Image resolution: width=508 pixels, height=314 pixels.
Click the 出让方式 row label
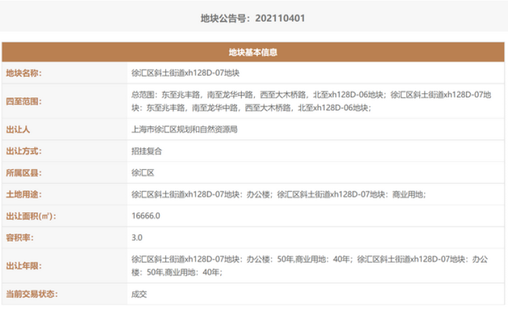click(x=24, y=151)
